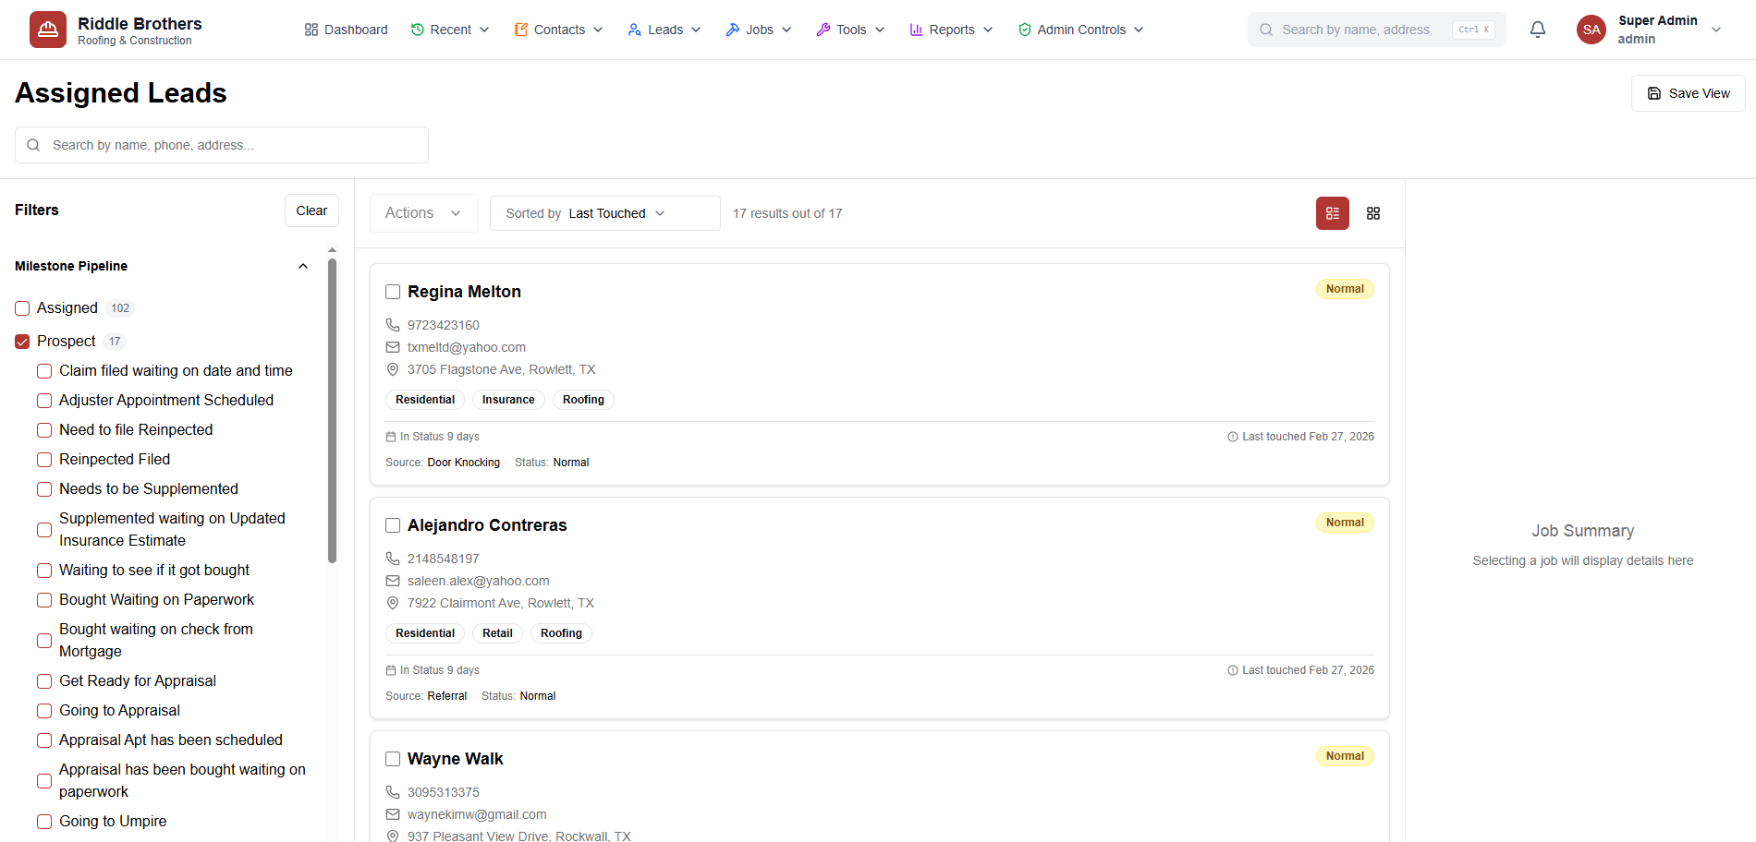
Task: Open the notifications bell
Action: click(1537, 29)
